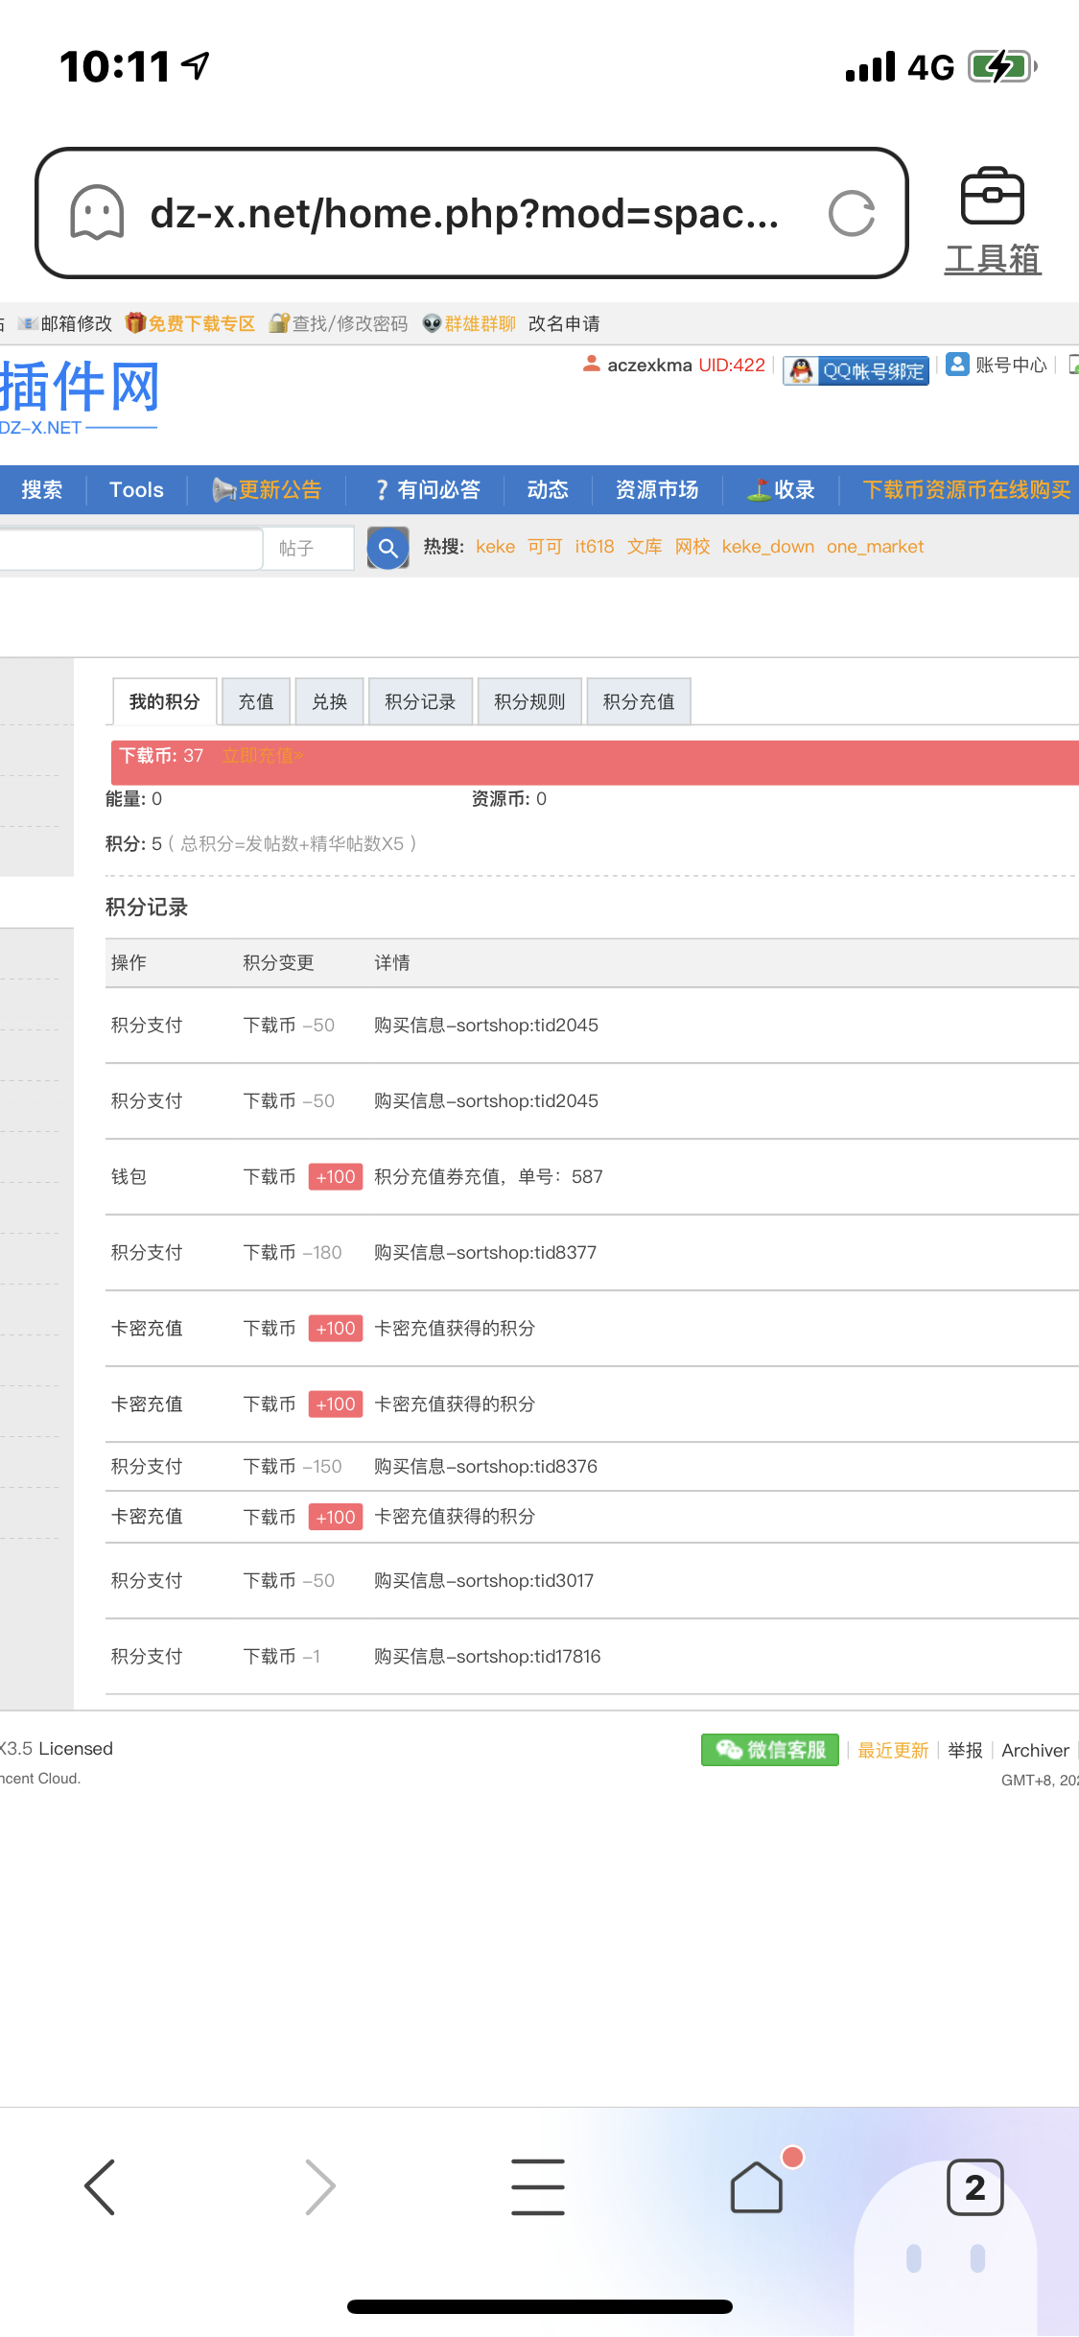Open the 更新公告 navigation item
The width and height of the screenshot is (1079, 2337).
[x=267, y=490]
